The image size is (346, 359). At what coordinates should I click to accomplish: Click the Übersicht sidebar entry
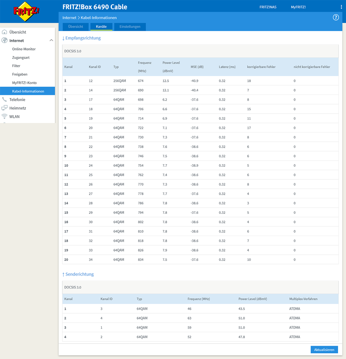(x=18, y=32)
